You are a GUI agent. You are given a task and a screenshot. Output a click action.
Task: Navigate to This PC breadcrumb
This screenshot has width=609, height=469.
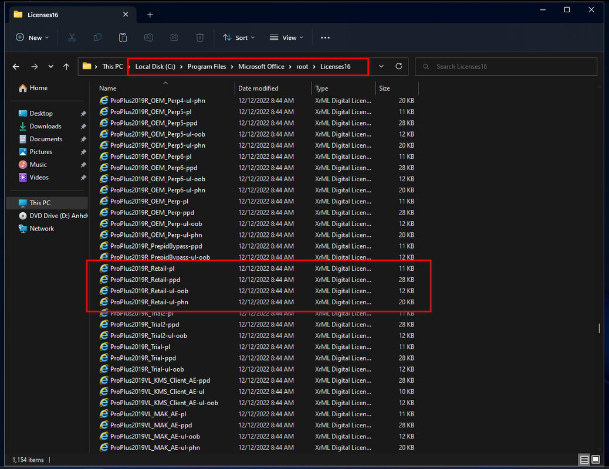point(113,66)
